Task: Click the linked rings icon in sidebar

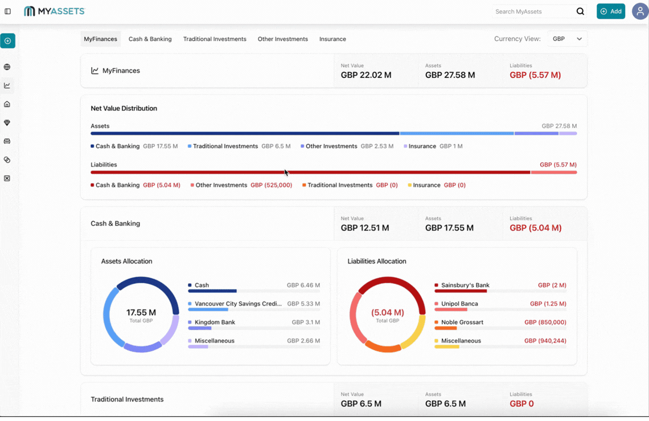Action: pyautogui.click(x=7, y=160)
